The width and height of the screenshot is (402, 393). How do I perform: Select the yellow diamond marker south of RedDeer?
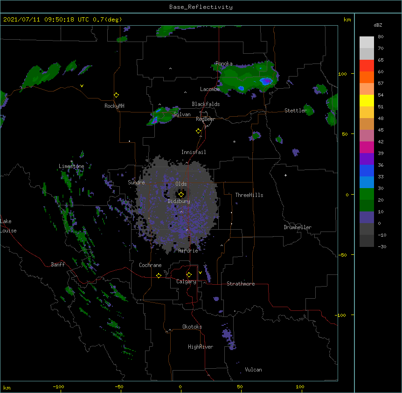click(199, 131)
